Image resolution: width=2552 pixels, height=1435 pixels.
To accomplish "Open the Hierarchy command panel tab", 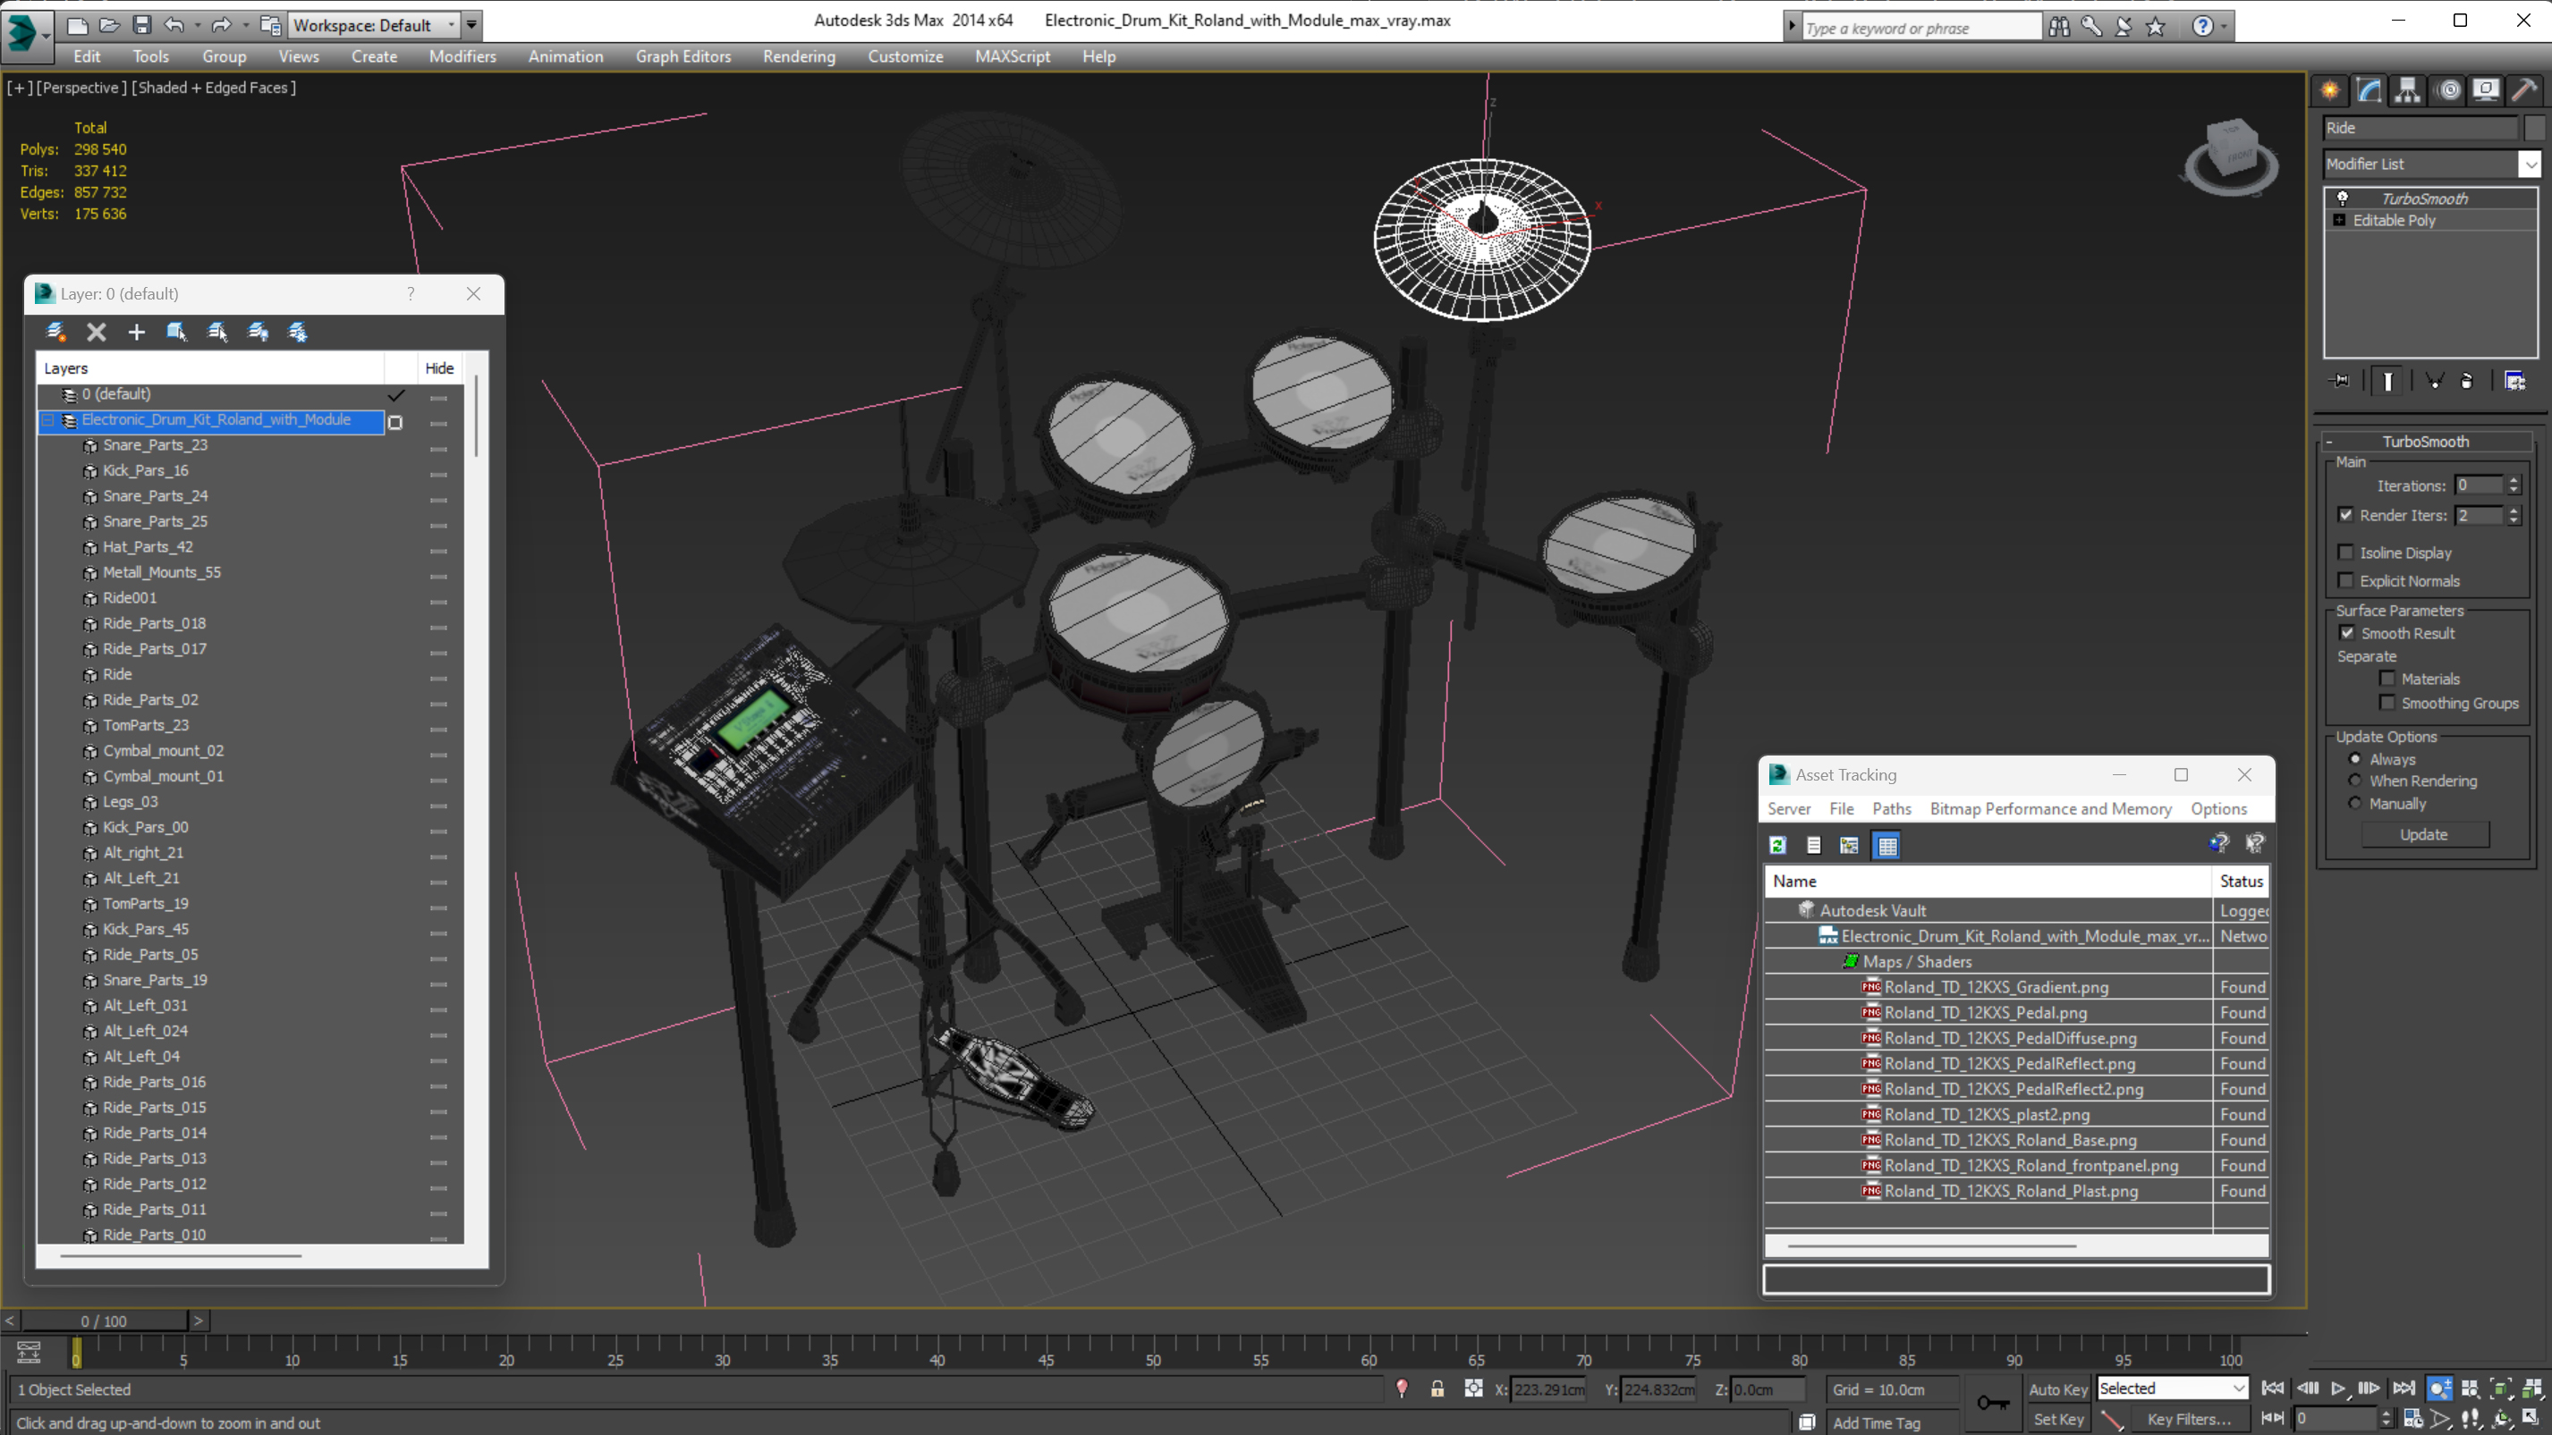I will click(2407, 90).
